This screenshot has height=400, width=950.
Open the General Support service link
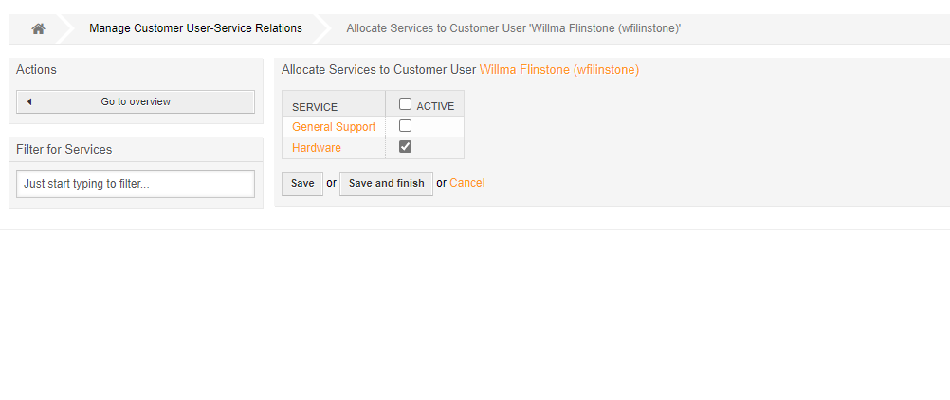click(334, 127)
